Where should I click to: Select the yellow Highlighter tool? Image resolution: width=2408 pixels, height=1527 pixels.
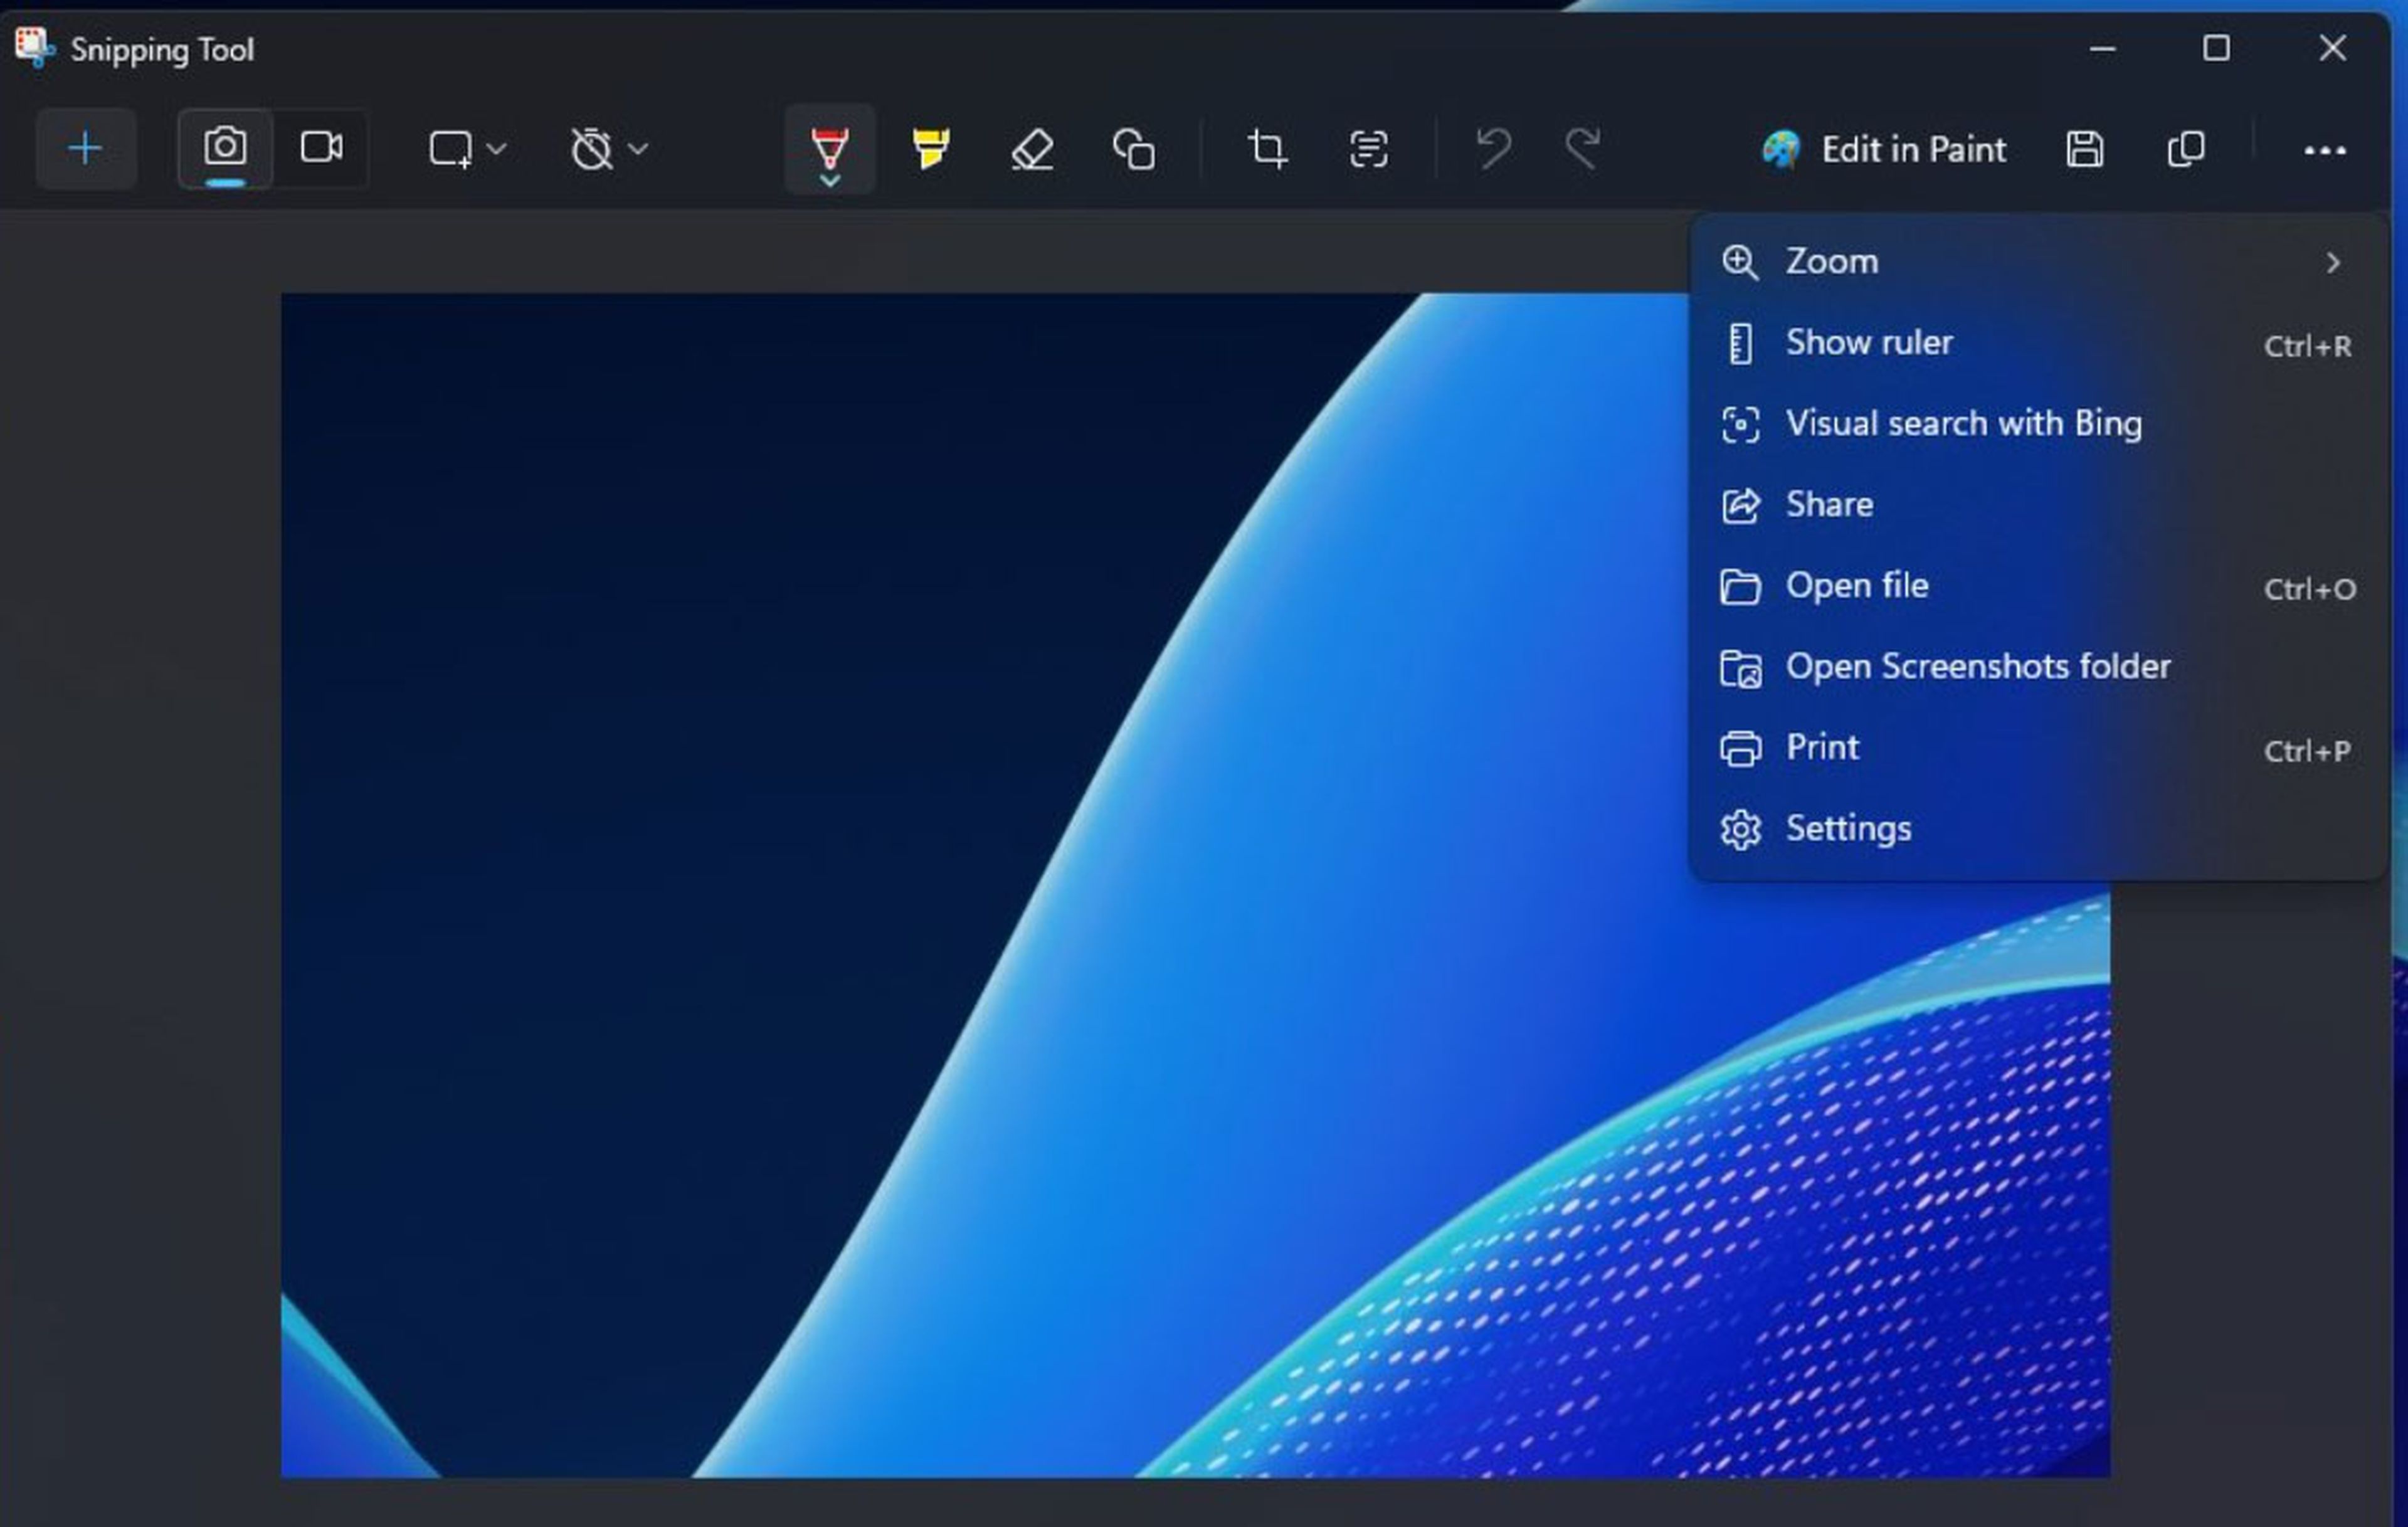pos(931,148)
